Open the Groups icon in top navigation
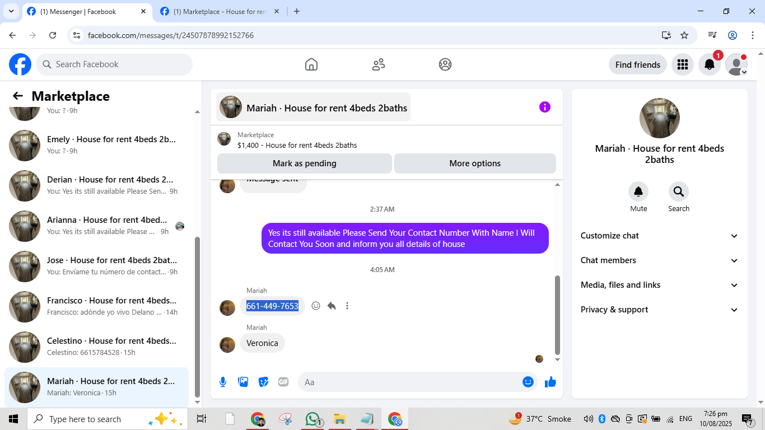The width and height of the screenshot is (765, 430). pyautogui.click(x=445, y=64)
